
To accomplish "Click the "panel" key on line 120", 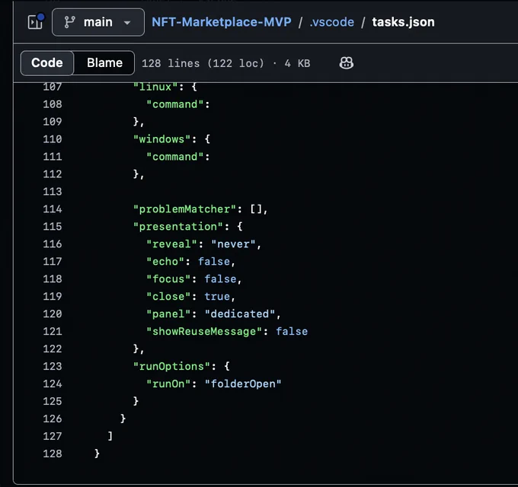I will (168, 314).
